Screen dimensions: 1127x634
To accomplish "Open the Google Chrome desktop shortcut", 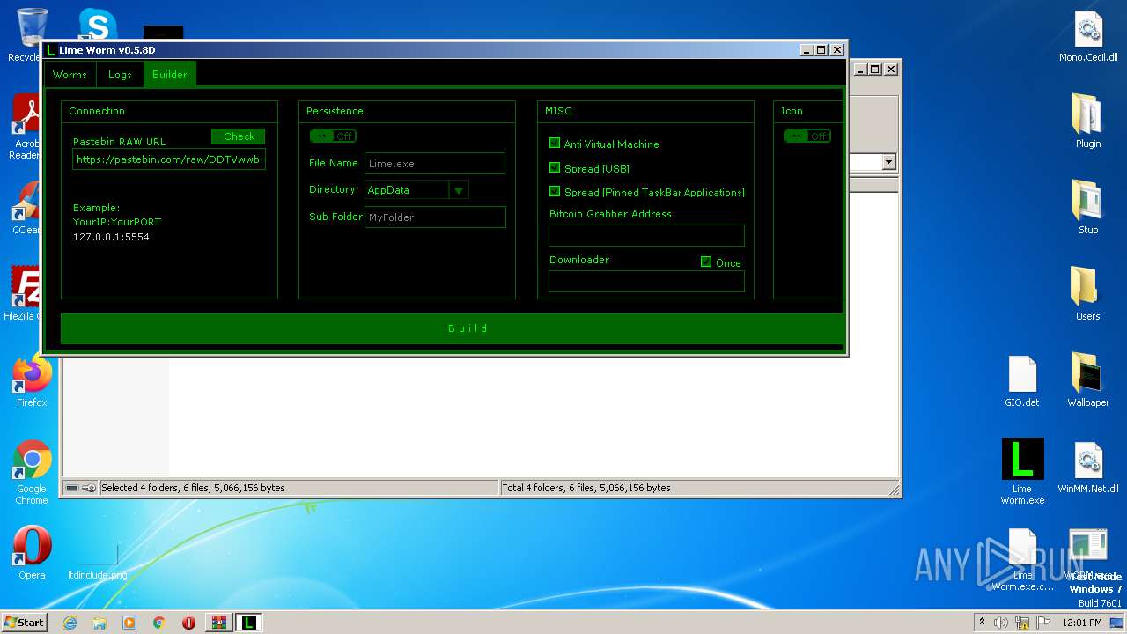I will pyautogui.click(x=32, y=472).
